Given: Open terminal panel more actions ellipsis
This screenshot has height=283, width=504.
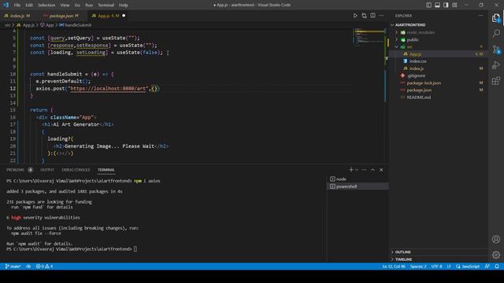Looking at the screenshot, I should 364,170.
